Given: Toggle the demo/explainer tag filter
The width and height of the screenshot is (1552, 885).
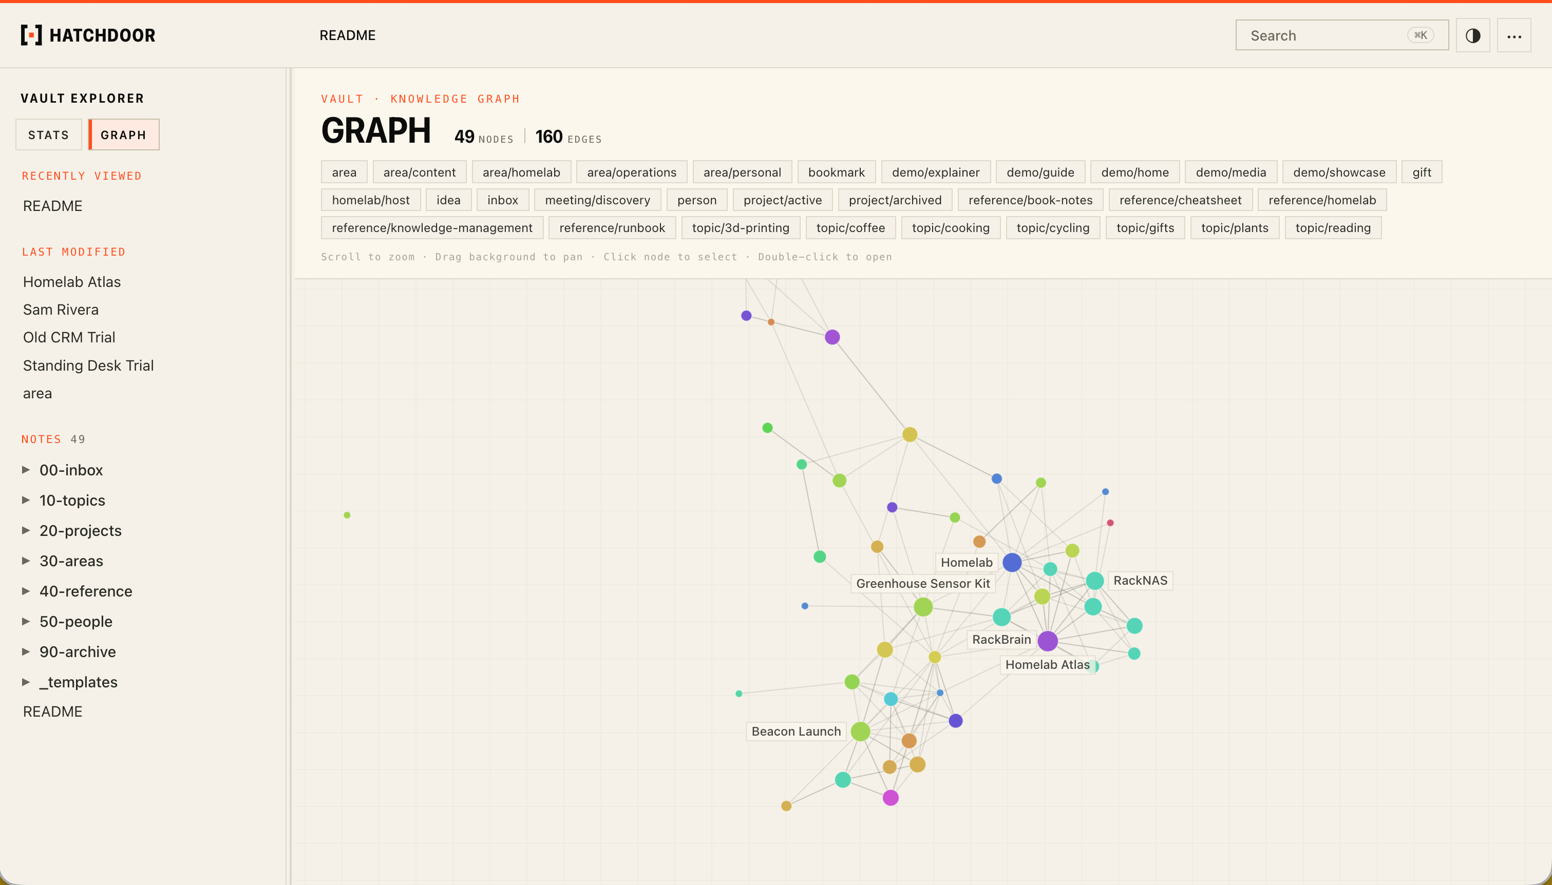Looking at the screenshot, I should (936, 172).
